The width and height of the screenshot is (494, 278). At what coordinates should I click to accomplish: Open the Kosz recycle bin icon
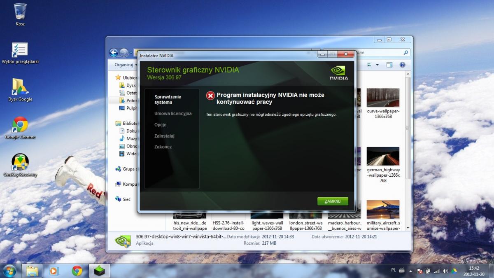point(20,14)
